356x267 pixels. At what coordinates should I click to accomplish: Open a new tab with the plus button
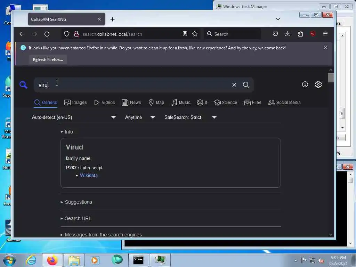pos(112,19)
